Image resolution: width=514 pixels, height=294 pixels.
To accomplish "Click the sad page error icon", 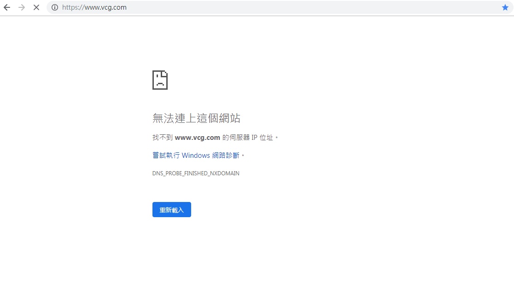I will [x=160, y=80].
